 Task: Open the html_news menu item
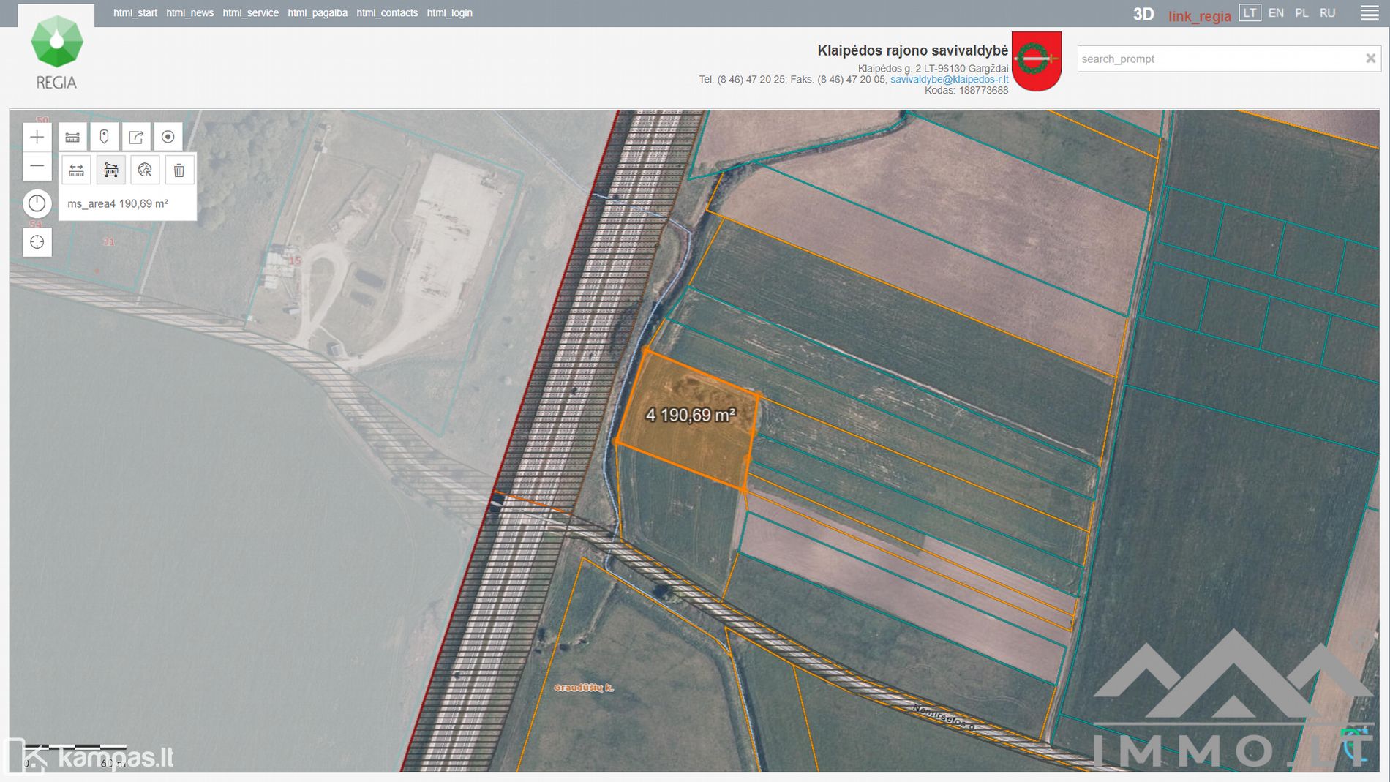(189, 13)
